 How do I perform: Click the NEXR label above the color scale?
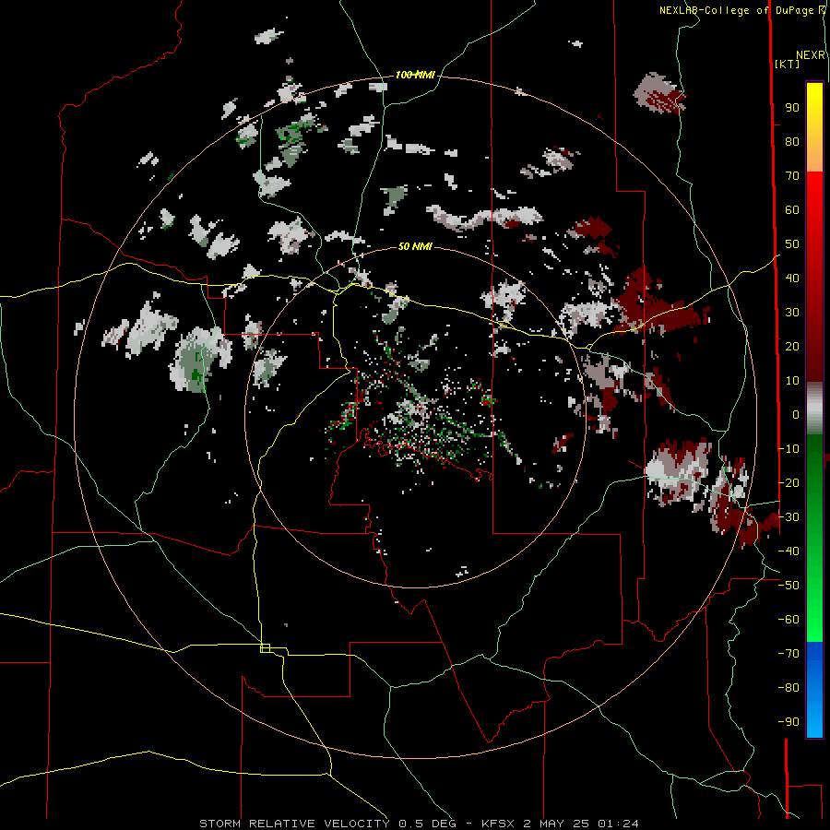[811, 55]
